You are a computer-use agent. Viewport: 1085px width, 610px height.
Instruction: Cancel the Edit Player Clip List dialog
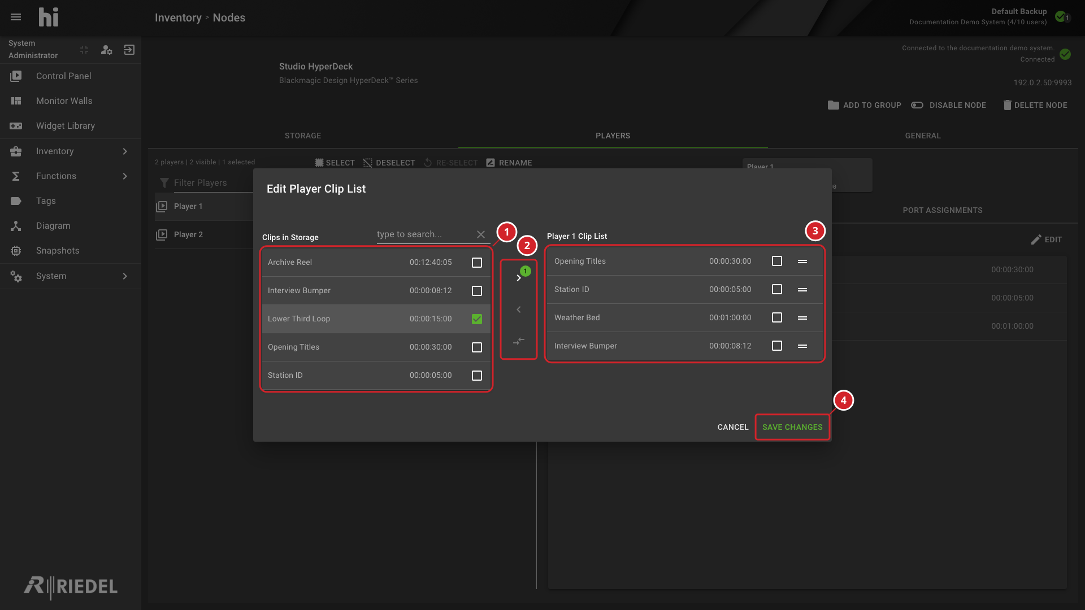(x=732, y=427)
